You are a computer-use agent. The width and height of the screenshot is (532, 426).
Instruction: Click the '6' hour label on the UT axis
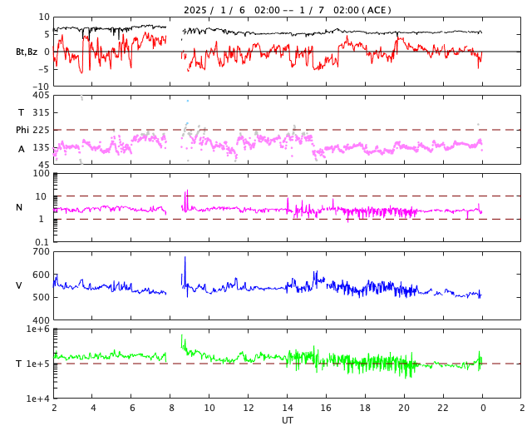point(132,408)
